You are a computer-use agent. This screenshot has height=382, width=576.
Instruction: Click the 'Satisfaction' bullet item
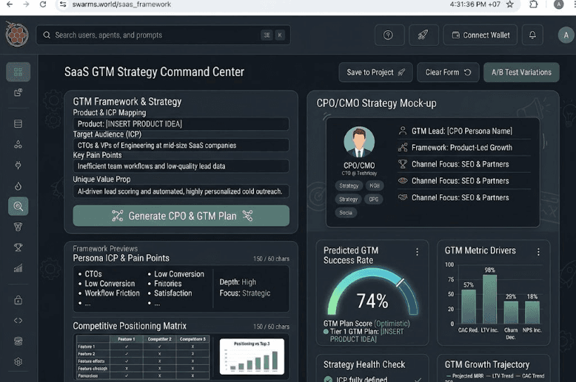pos(173,293)
